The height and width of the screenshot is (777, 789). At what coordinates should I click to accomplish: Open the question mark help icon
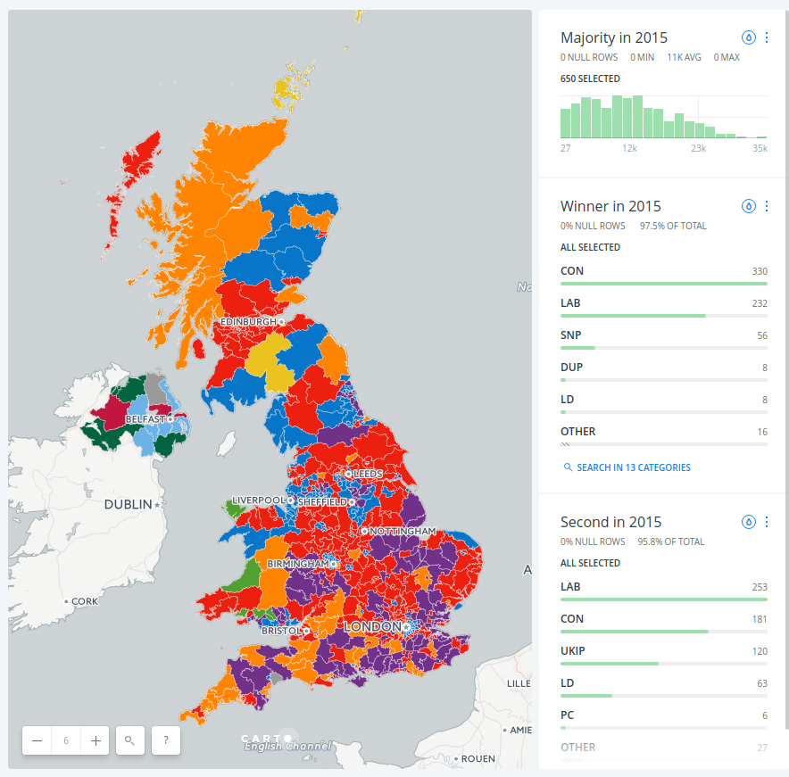tap(165, 740)
